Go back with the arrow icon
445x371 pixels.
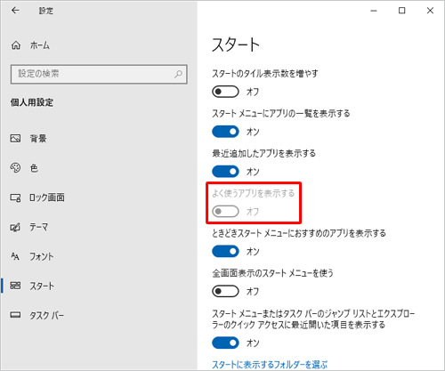(x=15, y=11)
